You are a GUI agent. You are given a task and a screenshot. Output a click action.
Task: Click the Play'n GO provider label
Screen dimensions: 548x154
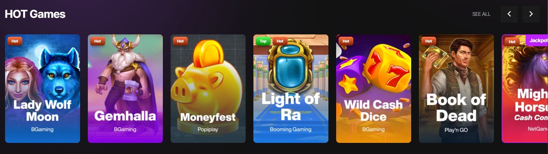click(456, 130)
